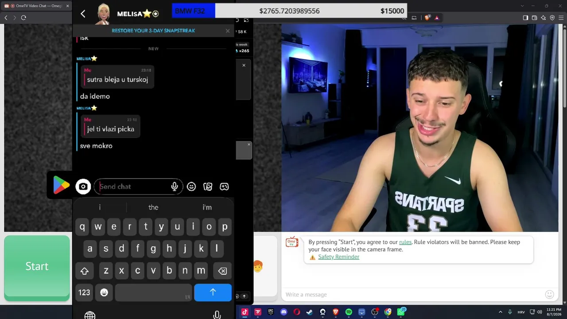Open the OmeTV rules link
Image resolution: width=567 pixels, height=319 pixels.
(x=405, y=242)
